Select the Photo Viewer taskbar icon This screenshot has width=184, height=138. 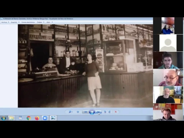pyautogui.click(x=53, y=118)
